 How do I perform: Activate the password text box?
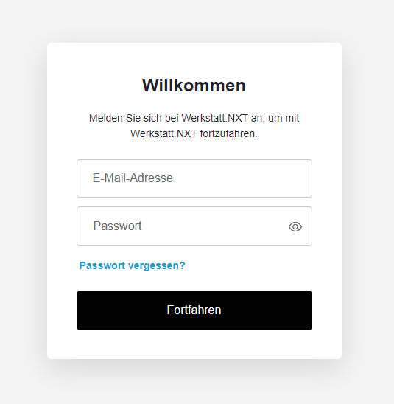(194, 226)
